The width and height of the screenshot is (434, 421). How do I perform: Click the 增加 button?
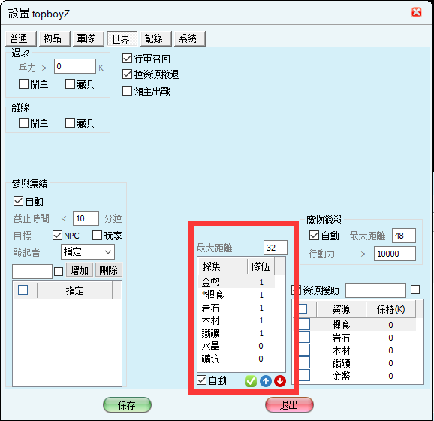80,270
